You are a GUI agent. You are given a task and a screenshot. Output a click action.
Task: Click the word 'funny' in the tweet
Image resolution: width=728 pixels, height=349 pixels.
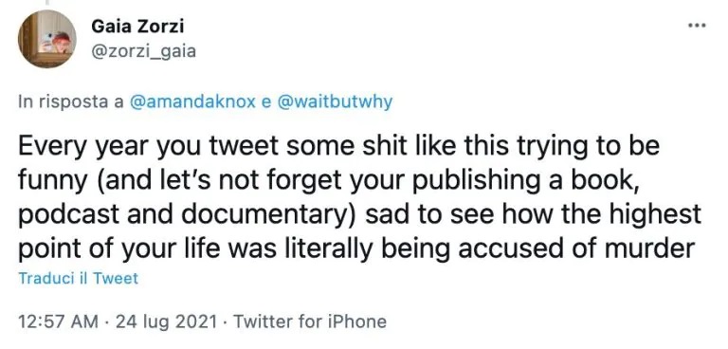click(52, 182)
